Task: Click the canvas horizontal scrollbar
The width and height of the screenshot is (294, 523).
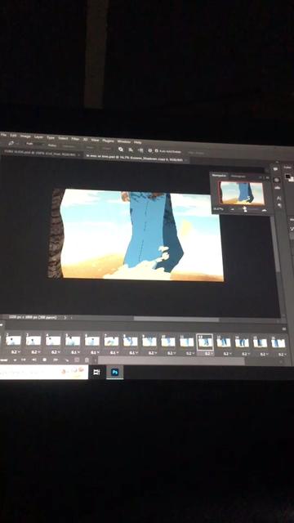Action: [176, 320]
